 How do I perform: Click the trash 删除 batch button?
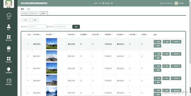click(x=34, y=20)
